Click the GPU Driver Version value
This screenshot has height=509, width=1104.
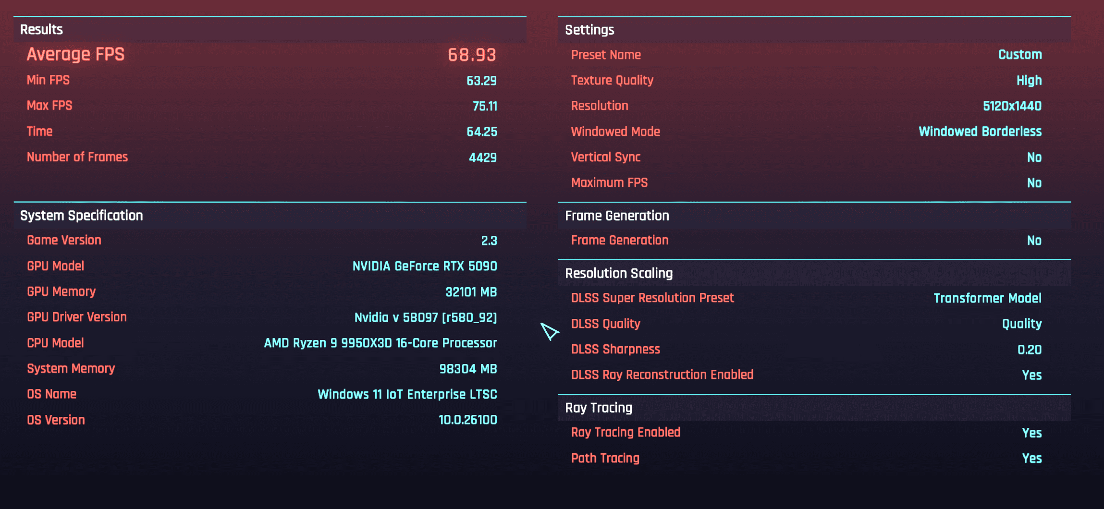tap(425, 317)
